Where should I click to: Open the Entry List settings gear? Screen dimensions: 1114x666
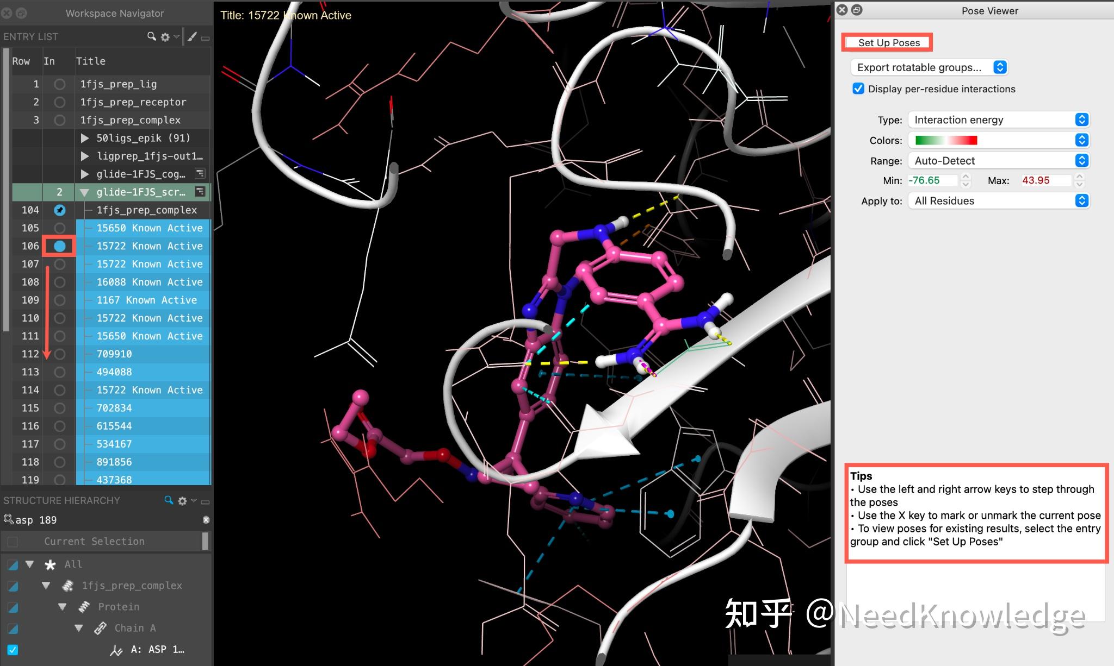pyautogui.click(x=165, y=36)
